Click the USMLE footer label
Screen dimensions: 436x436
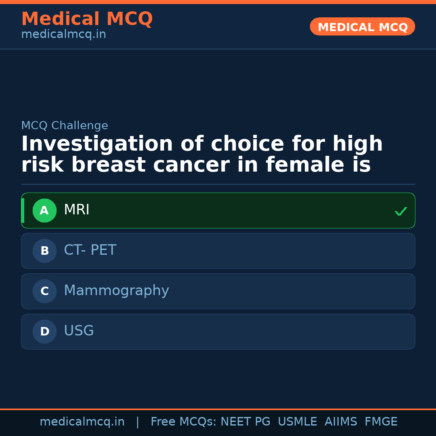298,421
